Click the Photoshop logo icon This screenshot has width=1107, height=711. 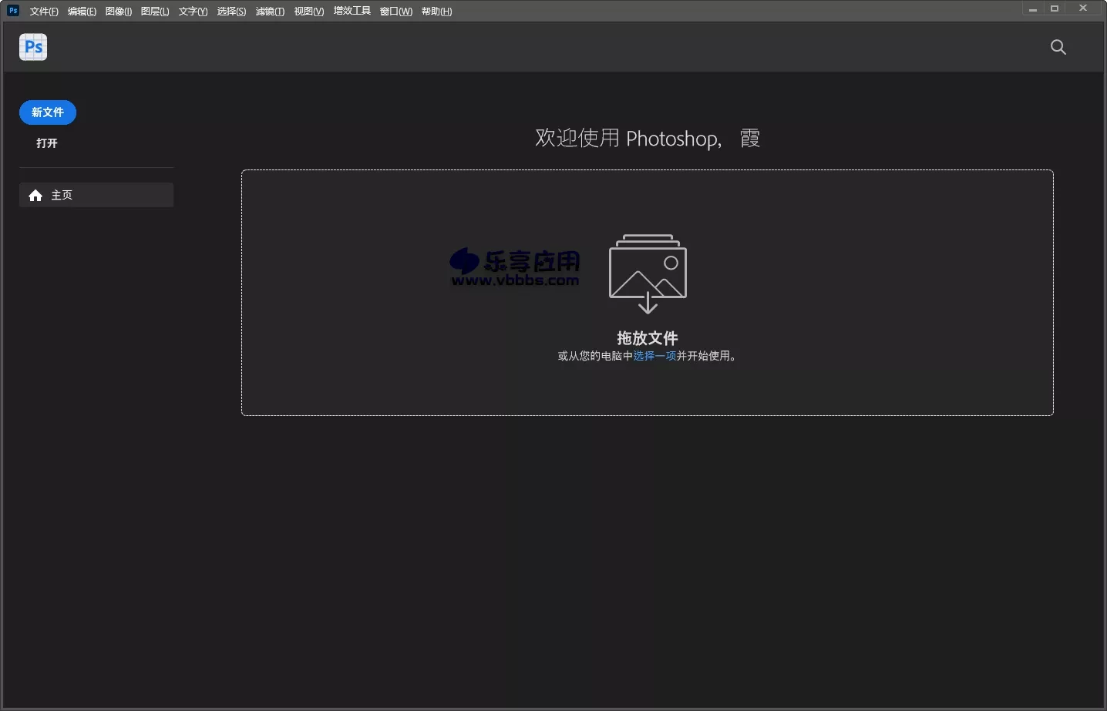click(x=32, y=47)
